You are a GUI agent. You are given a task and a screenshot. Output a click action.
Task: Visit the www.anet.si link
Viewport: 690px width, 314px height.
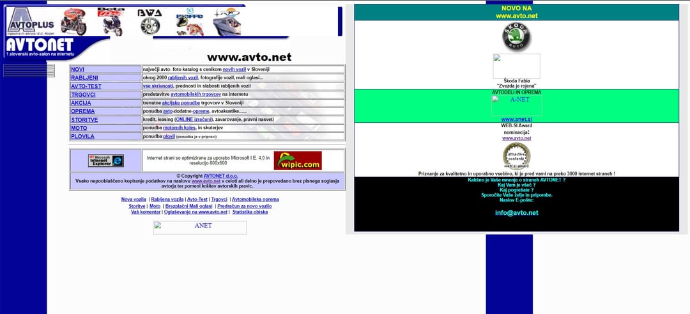coord(517,120)
